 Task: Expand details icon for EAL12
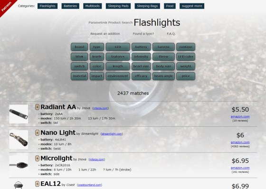pos(37,184)
